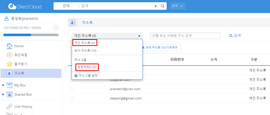Click the Home house icon
The image size is (270, 115).
coord(10,46)
